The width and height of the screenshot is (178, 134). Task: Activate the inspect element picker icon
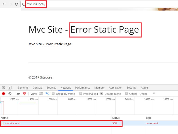pyautogui.click(x=4, y=88)
